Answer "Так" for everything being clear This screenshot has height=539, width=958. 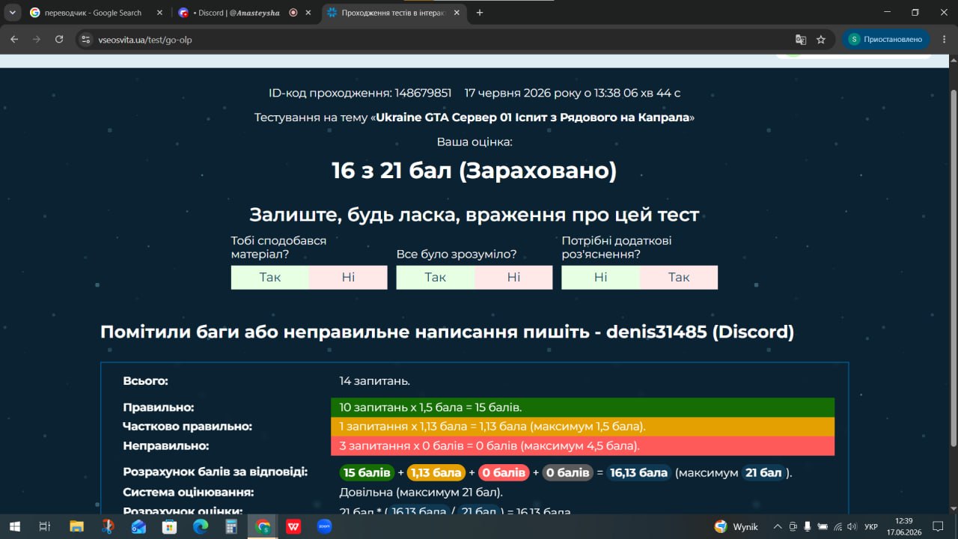pos(436,277)
